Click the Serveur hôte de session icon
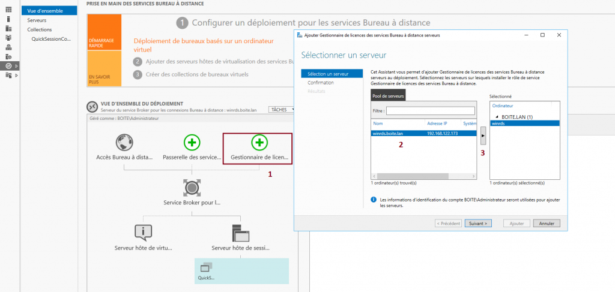This screenshot has height=292, width=615. click(x=240, y=232)
